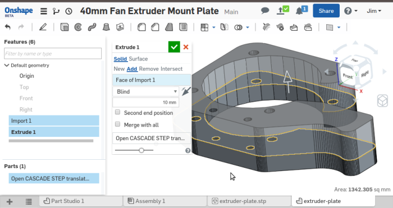Image resolution: width=393 pixels, height=208 pixels.
Task: Open the Jim user account menu
Action: click(374, 11)
